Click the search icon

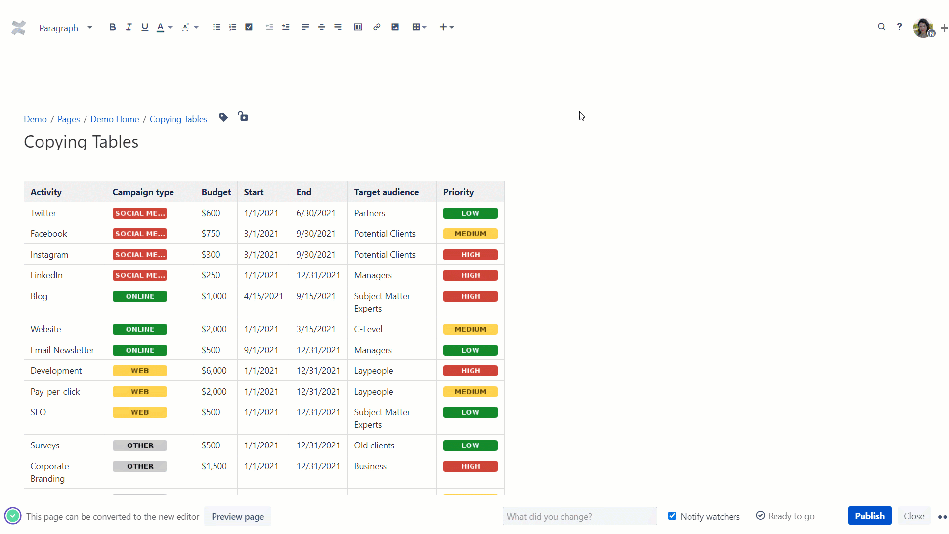point(881,27)
